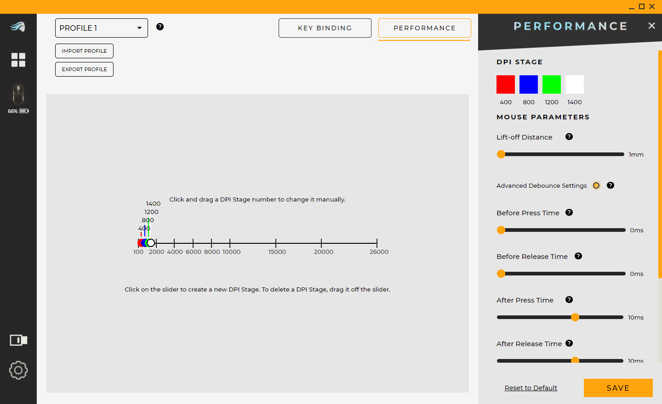The height and width of the screenshot is (404, 662).
Task: Select the blue 800 DPI stage swatch
Action: coord(529,84)
